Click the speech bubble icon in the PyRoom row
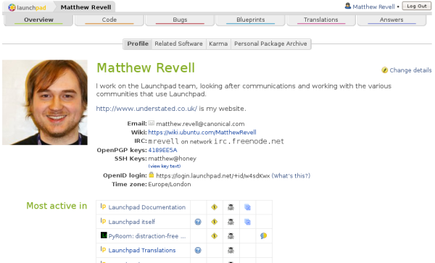The image size is (435, 263). (264, 236)
